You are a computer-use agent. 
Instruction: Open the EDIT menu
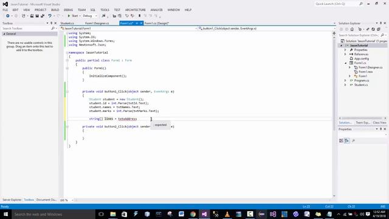[x=15, y=10]
